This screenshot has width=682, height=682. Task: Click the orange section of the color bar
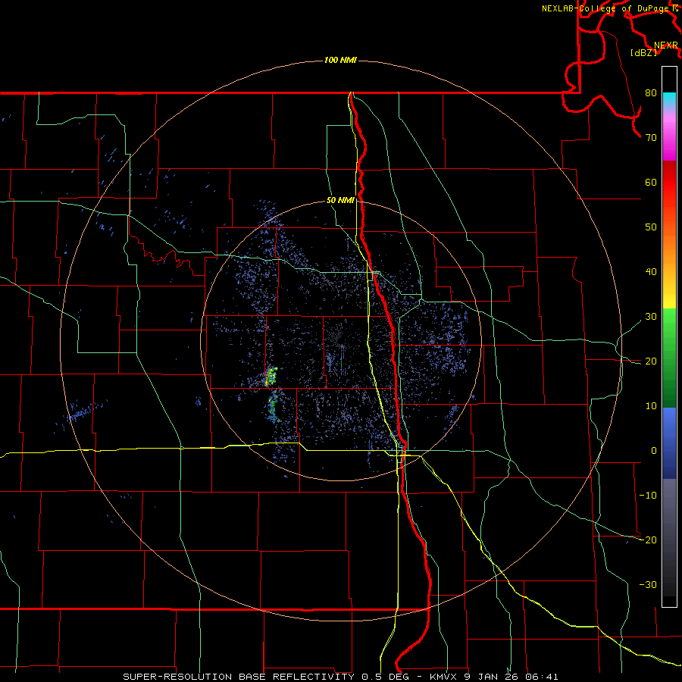pos(669,248)
